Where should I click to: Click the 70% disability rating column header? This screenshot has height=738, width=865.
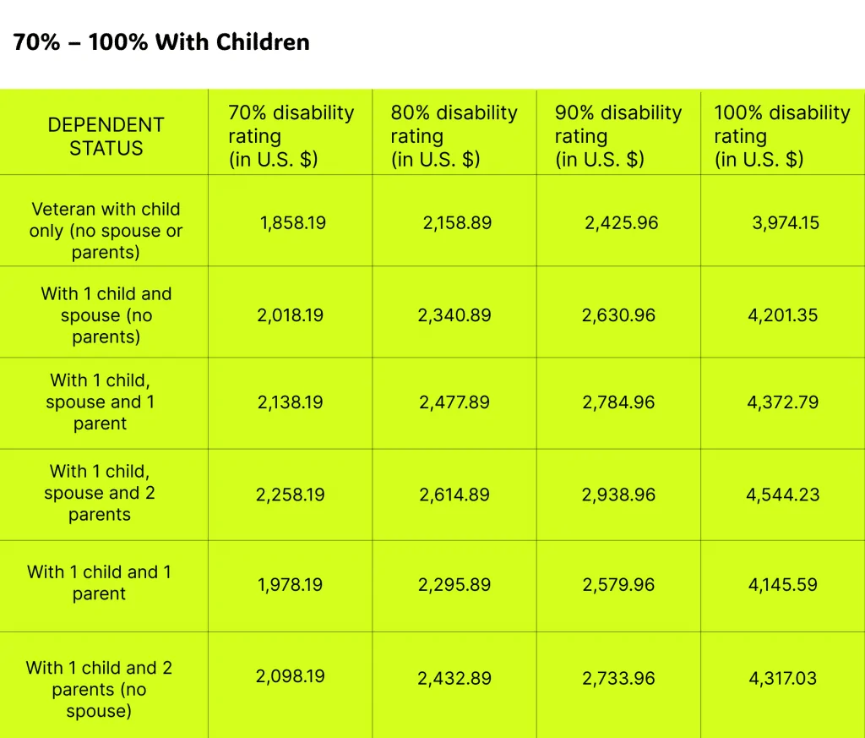point(291,136)
